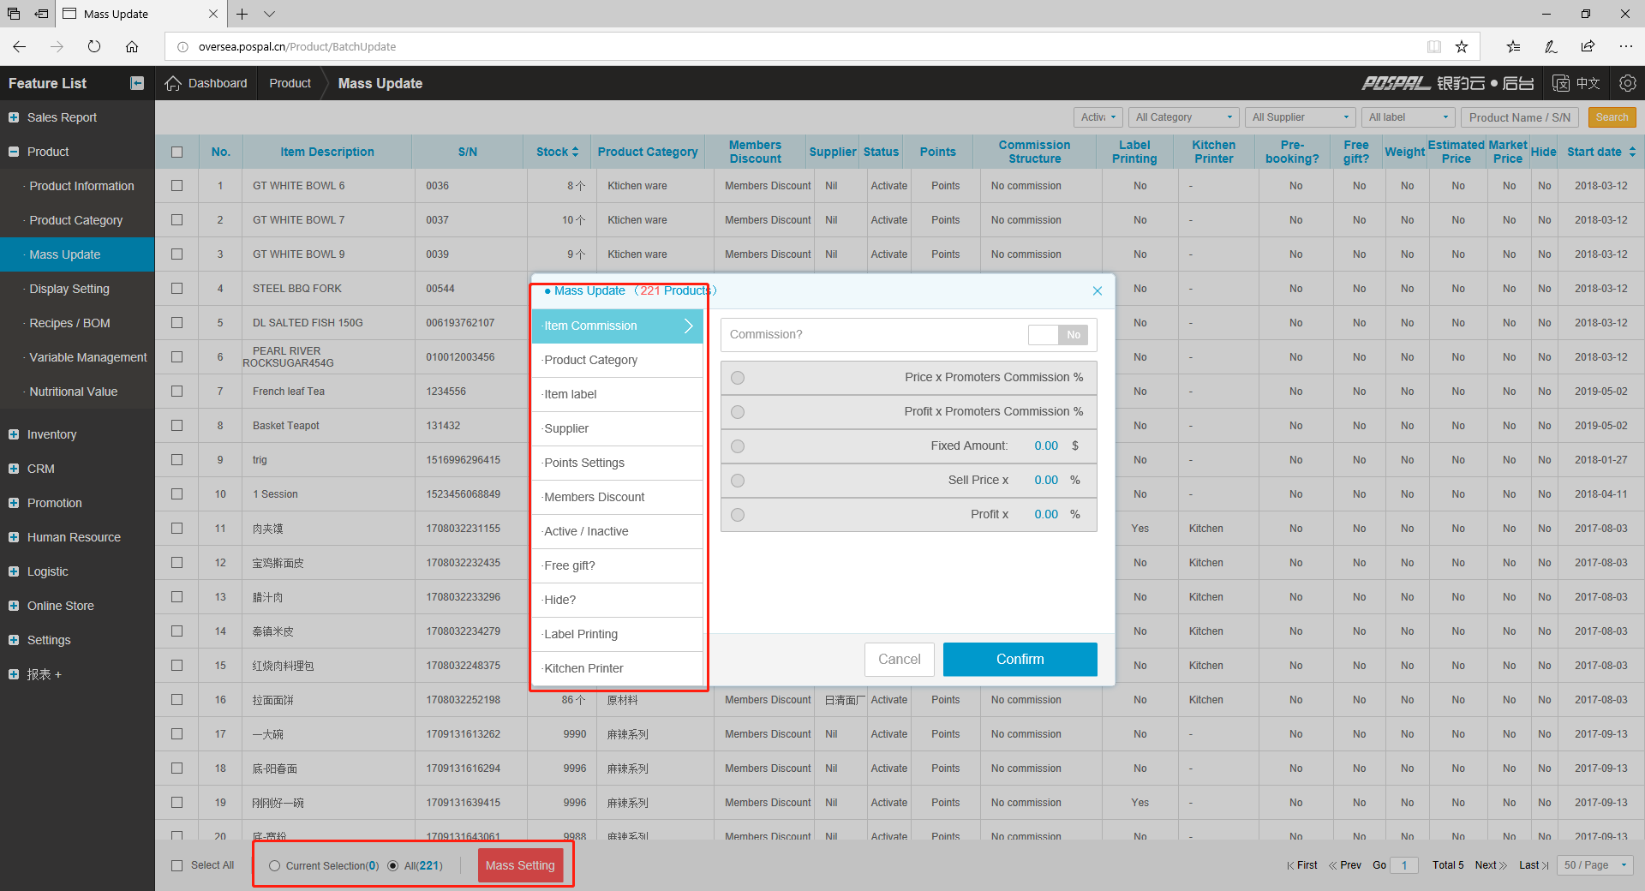Switch language with the 中文 icon
Image resolution: width=1645 pixels, height=891 pixels.
tap(1576, 83)
